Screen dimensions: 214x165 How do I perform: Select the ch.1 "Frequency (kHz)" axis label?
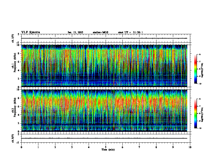click(15, 63)
